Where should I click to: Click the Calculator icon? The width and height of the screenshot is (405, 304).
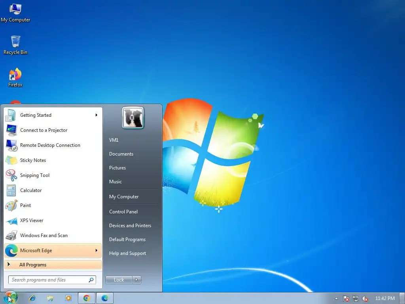[11, 190]
